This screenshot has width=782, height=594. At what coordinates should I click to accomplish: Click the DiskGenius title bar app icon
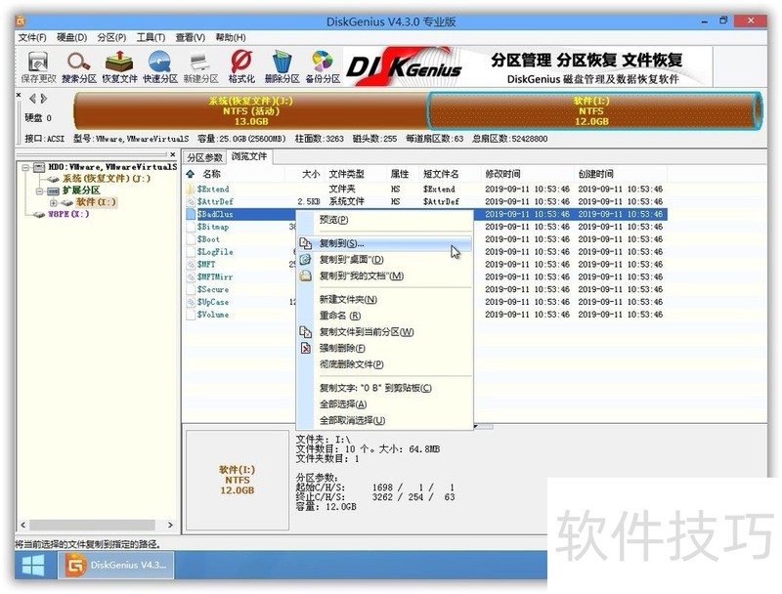pos(20,21)
